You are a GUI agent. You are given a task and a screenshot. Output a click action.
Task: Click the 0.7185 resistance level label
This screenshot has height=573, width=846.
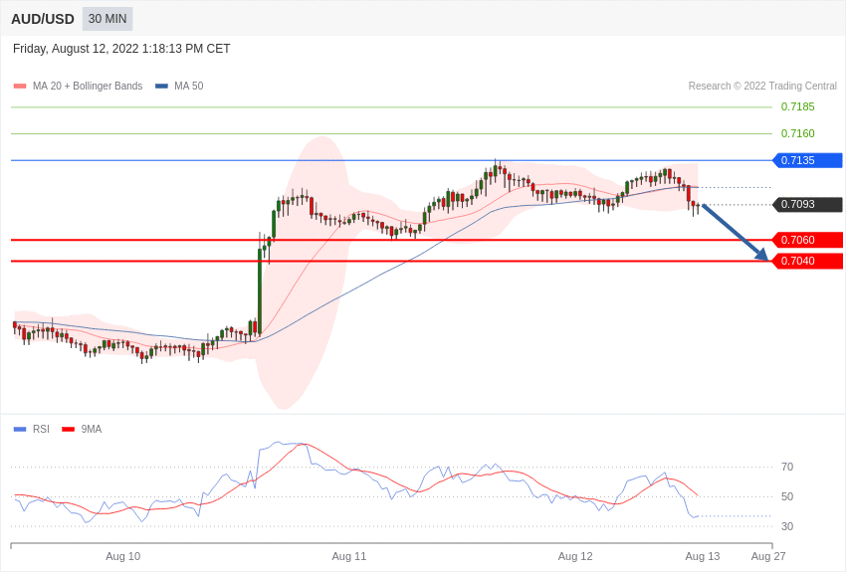(797, 106)
